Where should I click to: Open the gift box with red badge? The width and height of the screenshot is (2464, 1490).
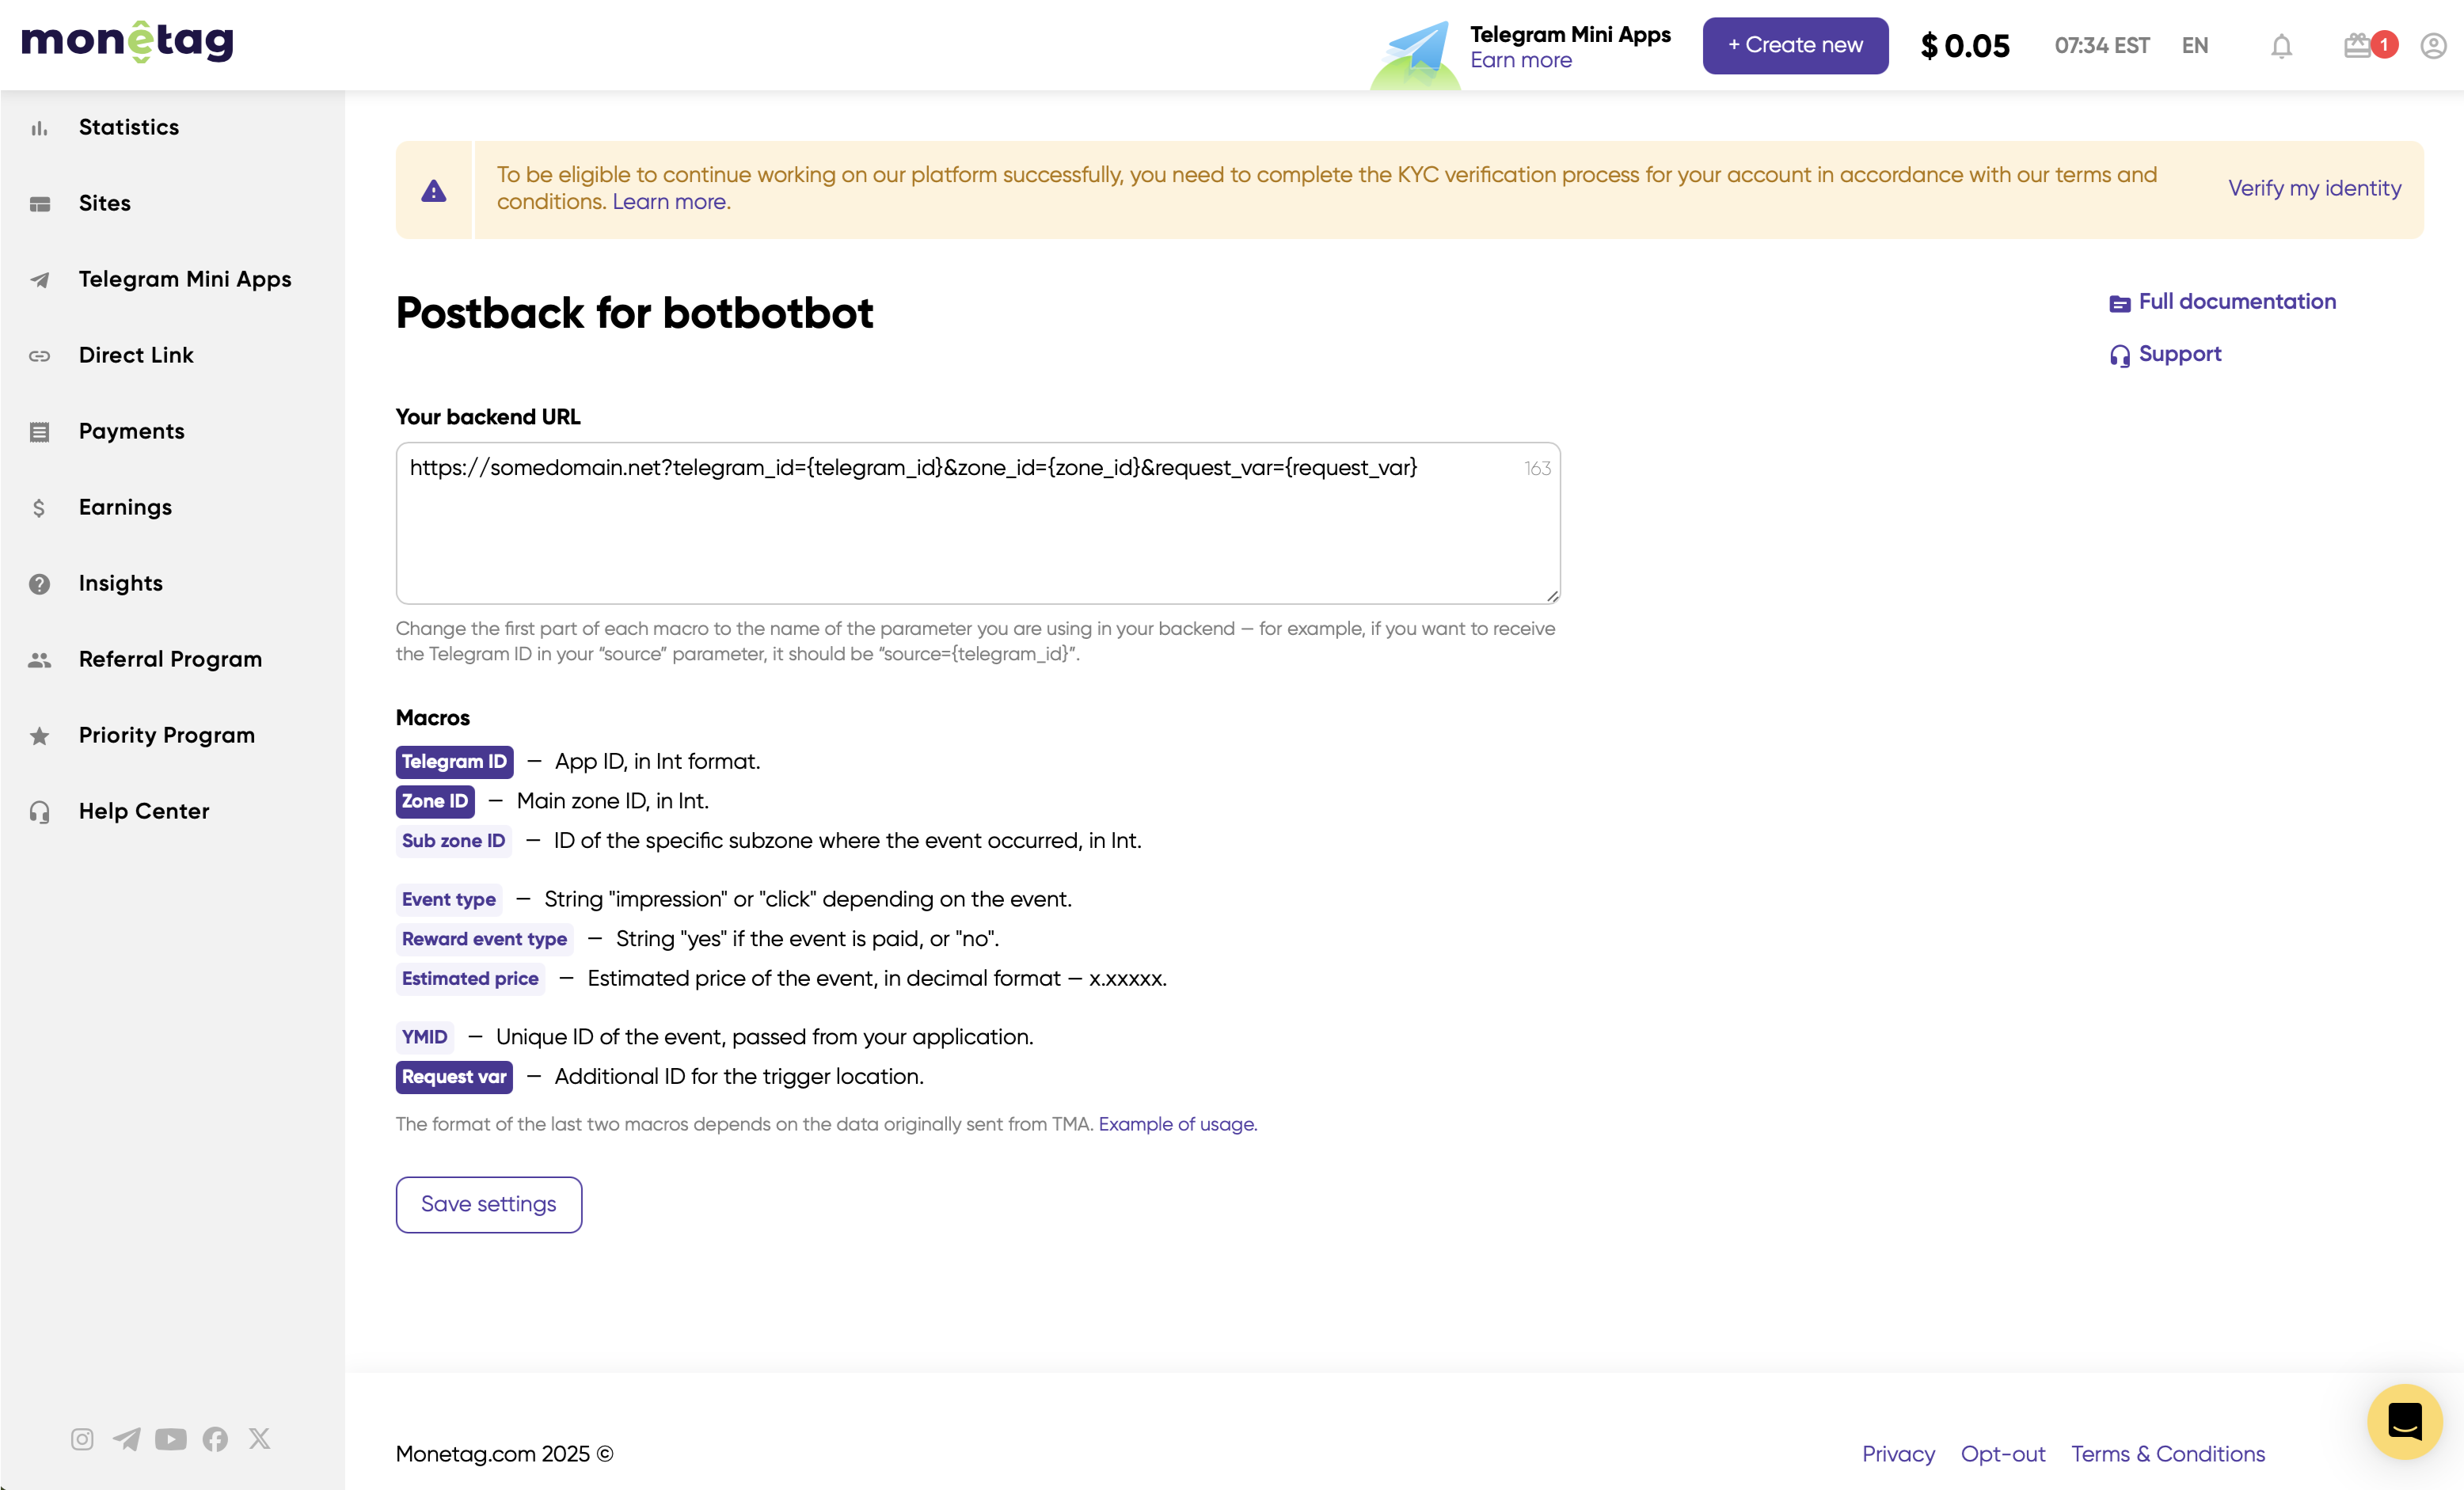pyautogui.click(x=2369, y=45)
